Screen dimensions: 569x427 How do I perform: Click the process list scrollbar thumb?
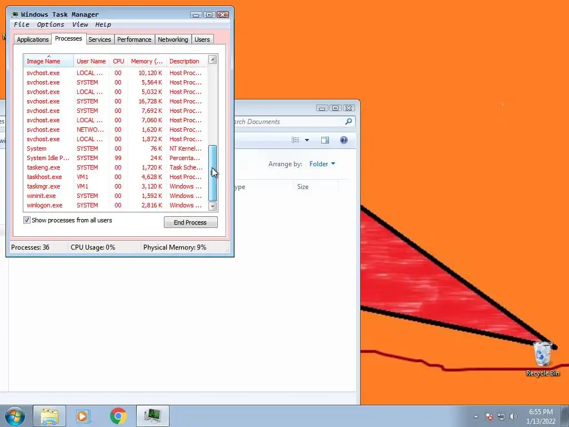pyautogui.click(x=213, y=173)
